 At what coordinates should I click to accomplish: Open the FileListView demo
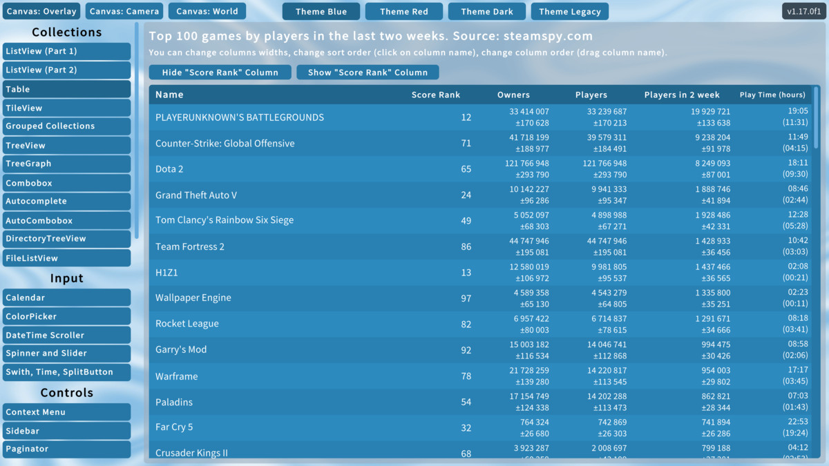pyautogui.click(x=66, y=258)
